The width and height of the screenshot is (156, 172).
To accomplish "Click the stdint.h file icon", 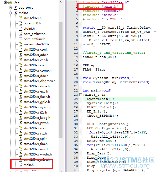I will click(20, 29).
